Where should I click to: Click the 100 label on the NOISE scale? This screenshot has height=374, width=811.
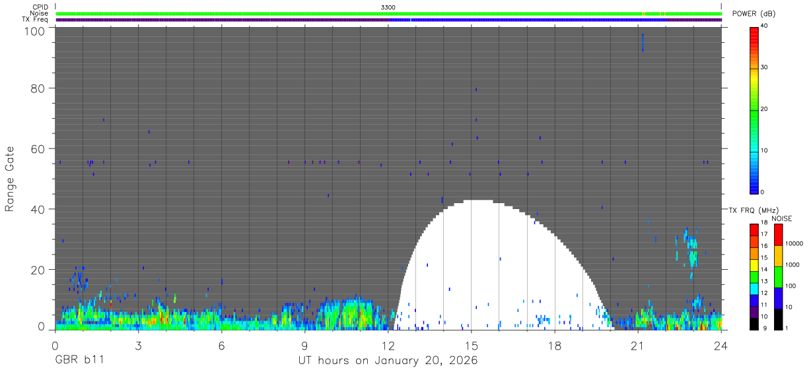(791, 286)
